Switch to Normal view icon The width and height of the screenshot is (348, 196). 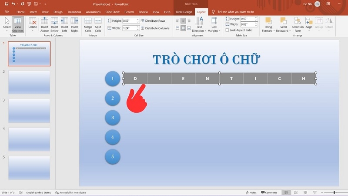coord(286,193)
